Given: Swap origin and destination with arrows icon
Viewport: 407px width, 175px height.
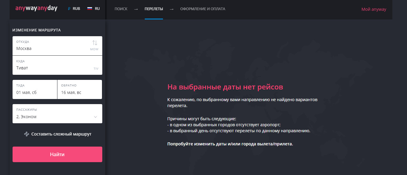Looking at the screenshot, I should 95,43.
